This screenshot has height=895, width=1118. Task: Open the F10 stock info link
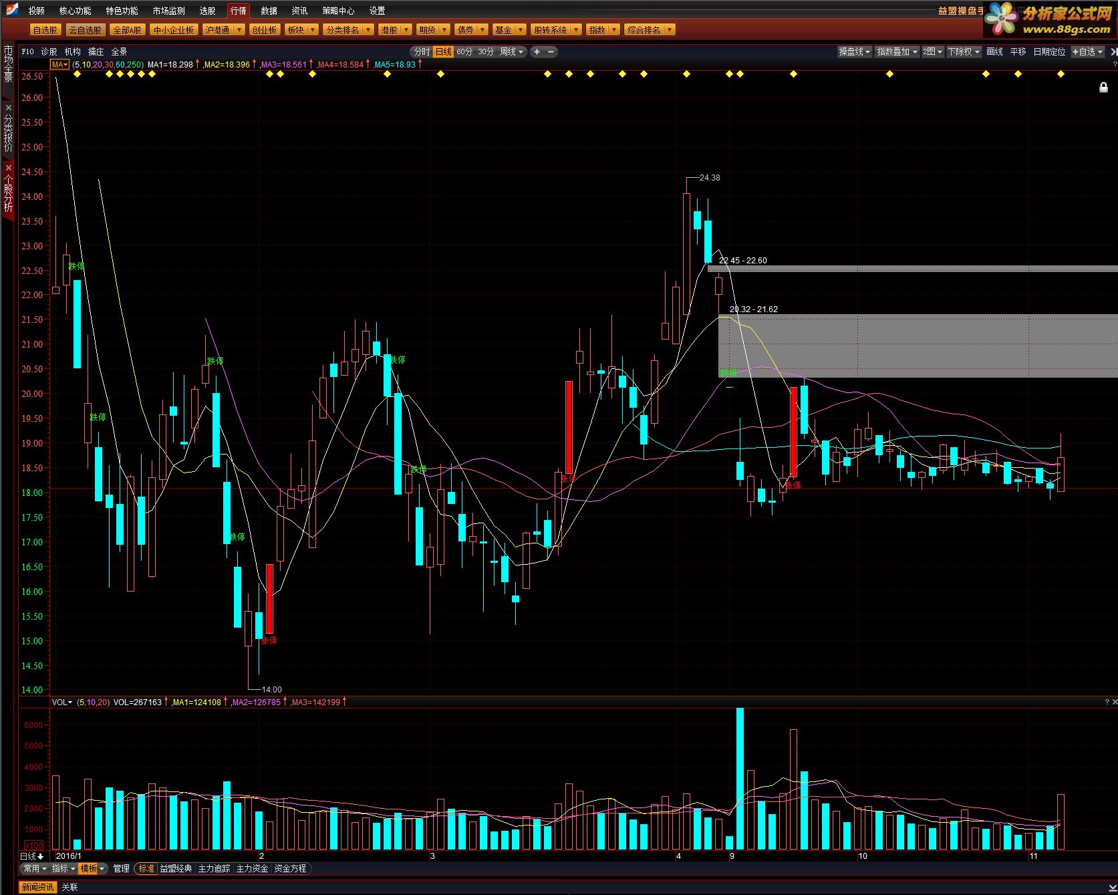tap(27, 51)
